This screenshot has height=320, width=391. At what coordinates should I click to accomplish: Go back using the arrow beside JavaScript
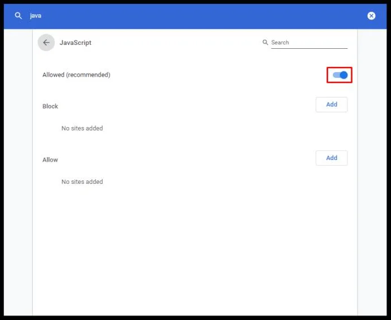point(46,43)
